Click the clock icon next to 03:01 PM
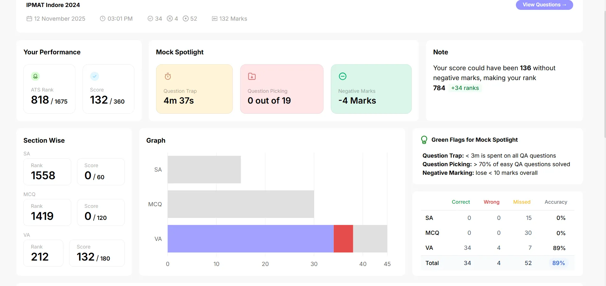606x286 pixels. click(x=103, y=19)
